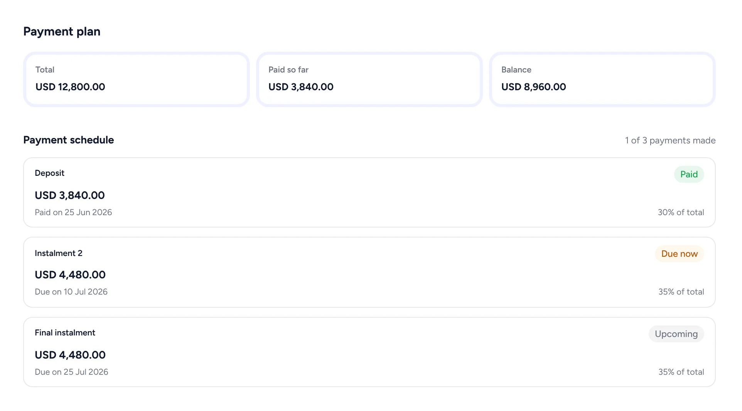
Task: Open the Deposit payment card
Action: 369,192
